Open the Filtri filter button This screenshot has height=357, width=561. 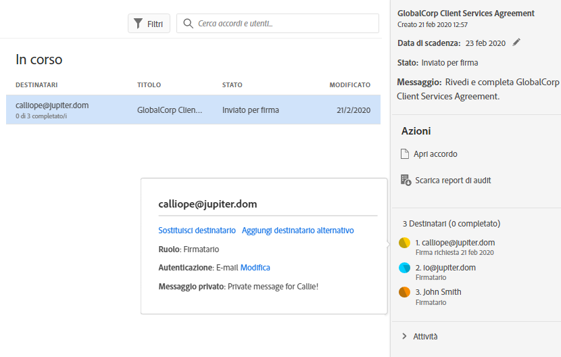[x=149, y=24]
